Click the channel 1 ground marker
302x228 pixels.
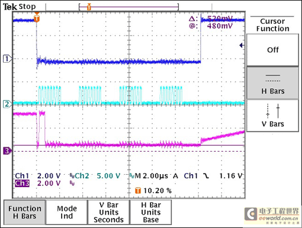7,59
